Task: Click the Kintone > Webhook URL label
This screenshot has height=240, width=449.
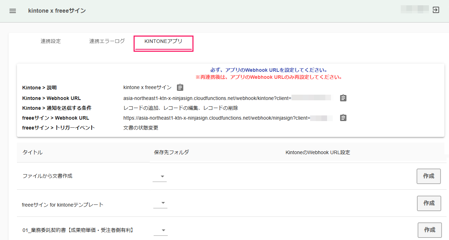Action: [x=51, y=98]
